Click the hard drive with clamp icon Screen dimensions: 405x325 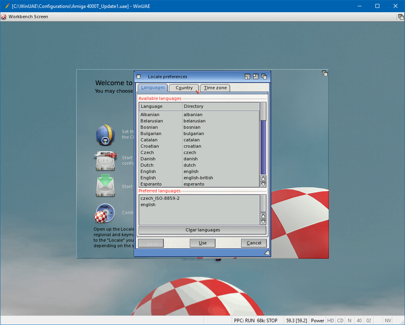(105, 161)
